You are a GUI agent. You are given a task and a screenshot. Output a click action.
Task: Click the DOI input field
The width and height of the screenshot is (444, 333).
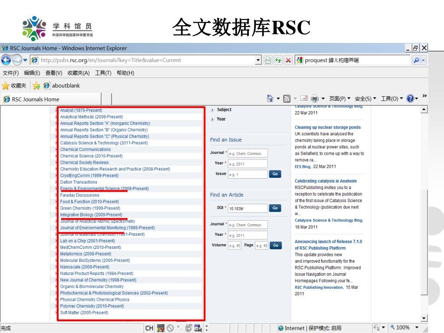click(248, 208)
